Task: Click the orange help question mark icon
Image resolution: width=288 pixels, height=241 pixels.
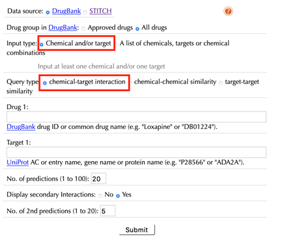Action: click(228, 11)
